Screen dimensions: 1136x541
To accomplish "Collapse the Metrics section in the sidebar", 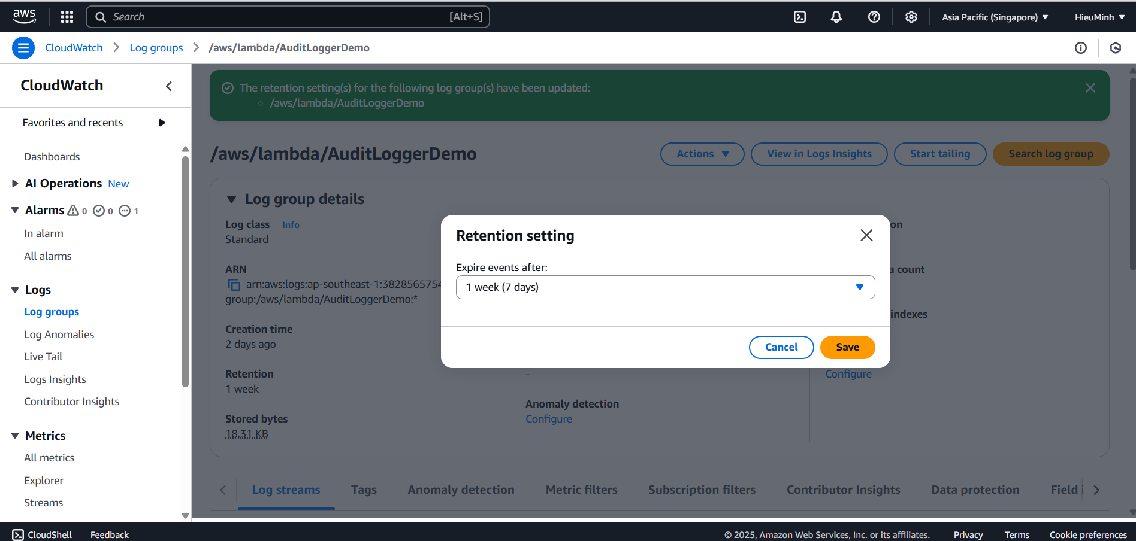I will pos(15,436).
